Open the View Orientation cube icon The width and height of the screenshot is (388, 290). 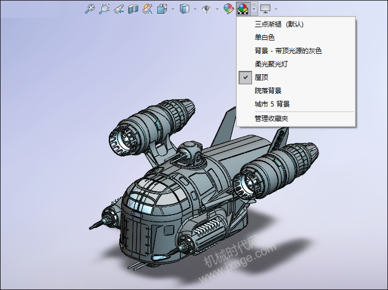[x=162, y=9]
